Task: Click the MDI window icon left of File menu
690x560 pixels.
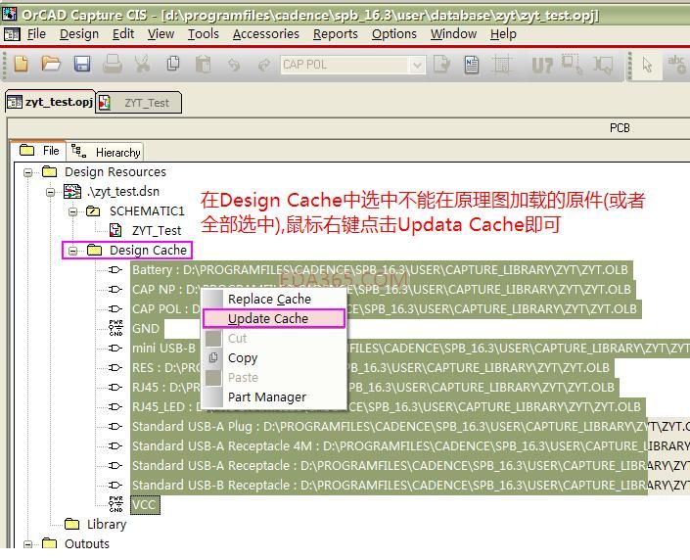Action: coord(12,34)
